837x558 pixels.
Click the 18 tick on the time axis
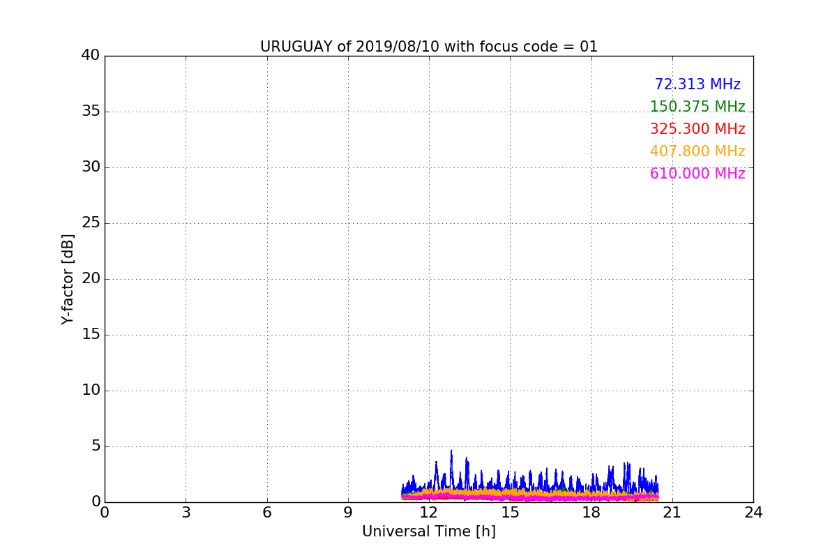[x=591, y=513]
